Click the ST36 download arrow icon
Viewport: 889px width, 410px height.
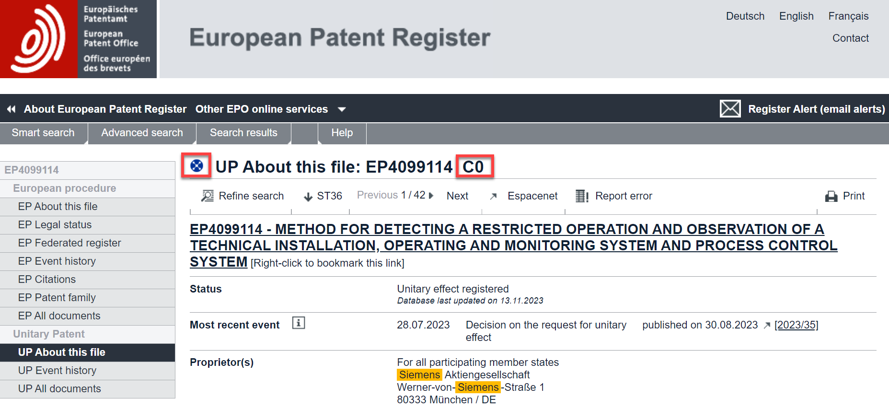click(x=308, y=196)
